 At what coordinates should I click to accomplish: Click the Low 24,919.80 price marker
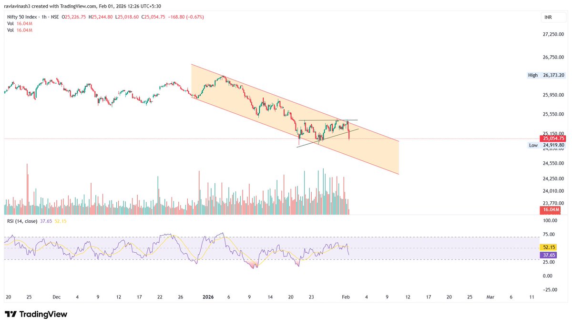[x=546, y=145]
